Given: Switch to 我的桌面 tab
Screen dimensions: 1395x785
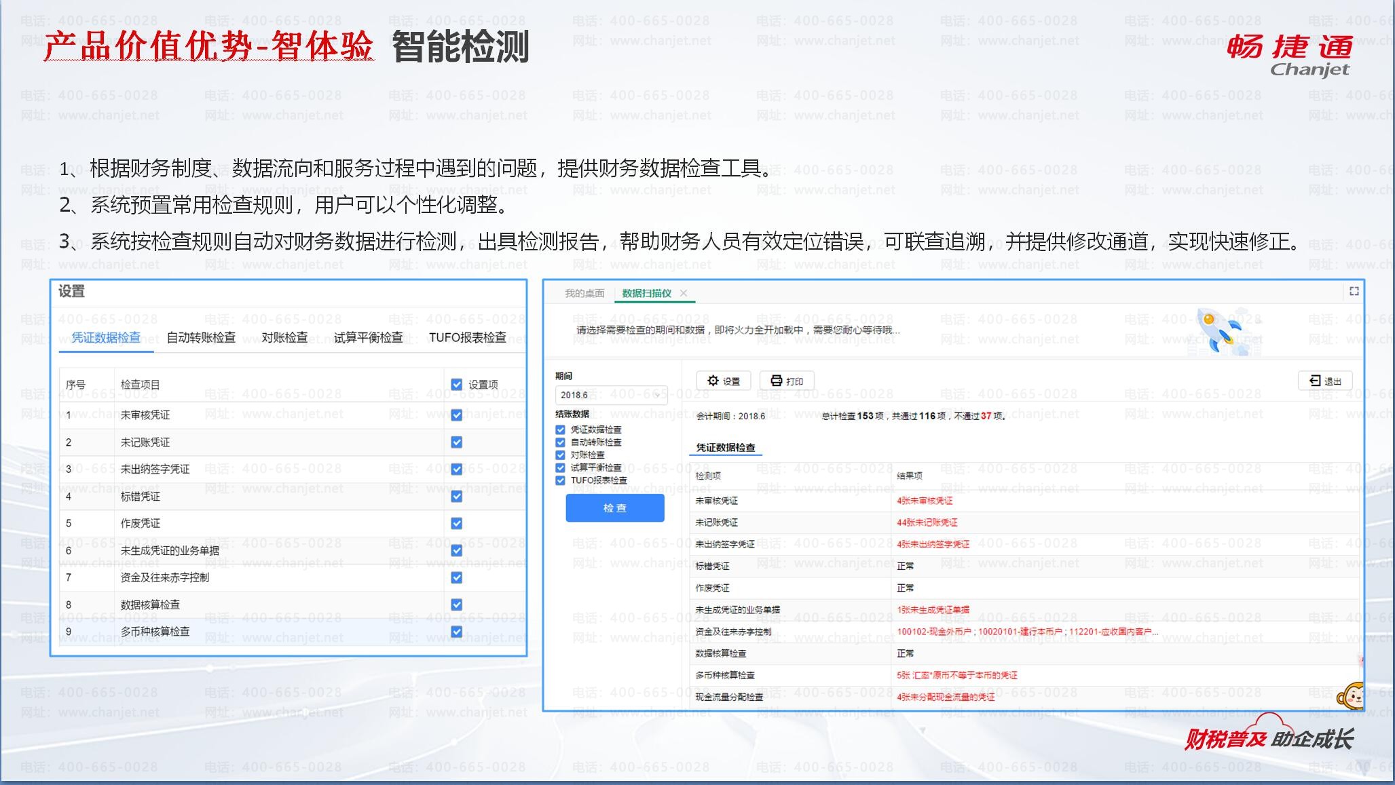Looking at the screenshot, I should click(x=584, y=293).
